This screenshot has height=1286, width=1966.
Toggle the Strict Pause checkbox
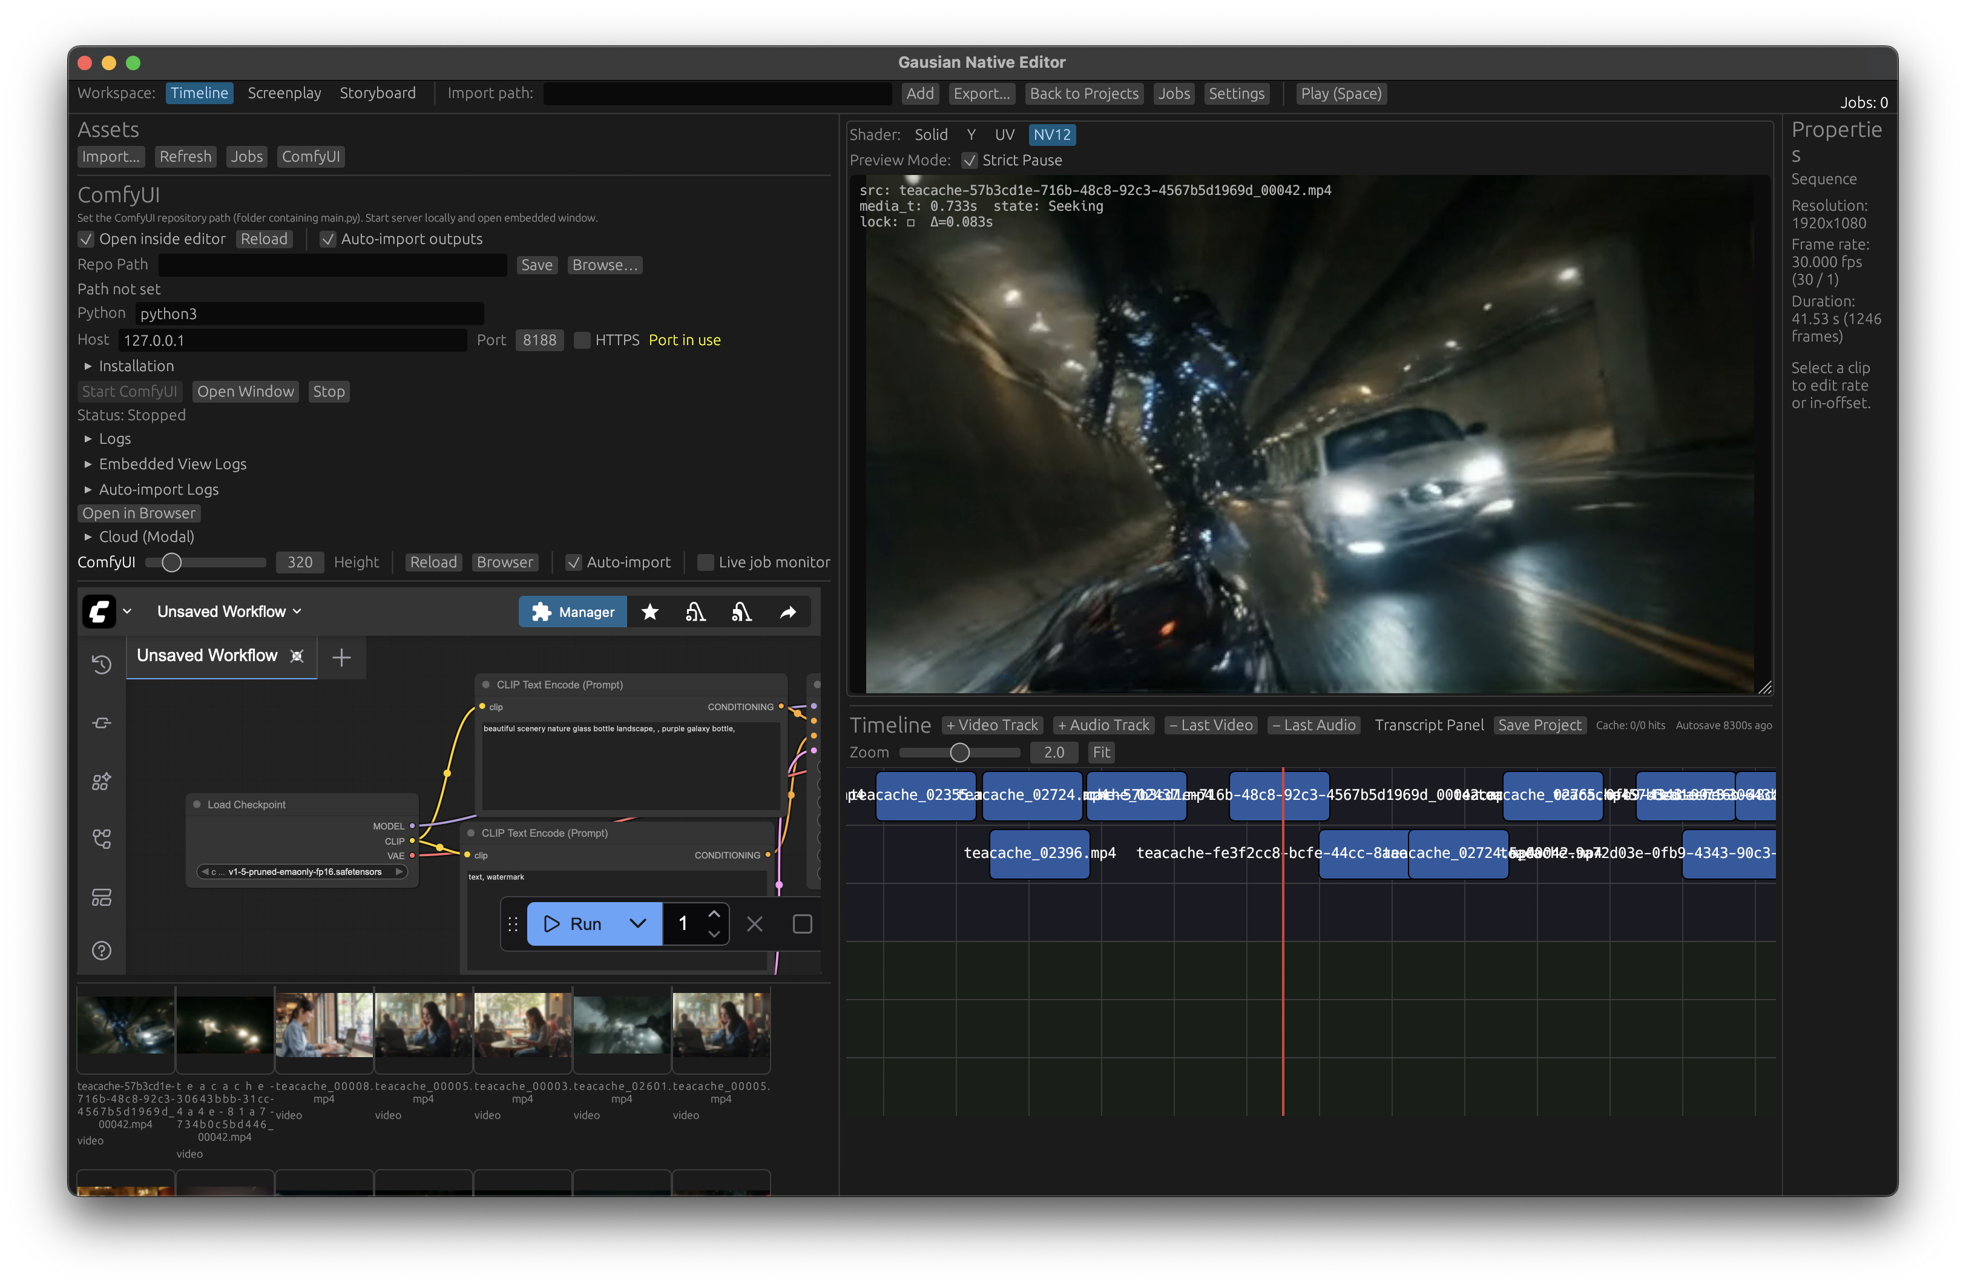pyautogui.click(x=970, y=160)
